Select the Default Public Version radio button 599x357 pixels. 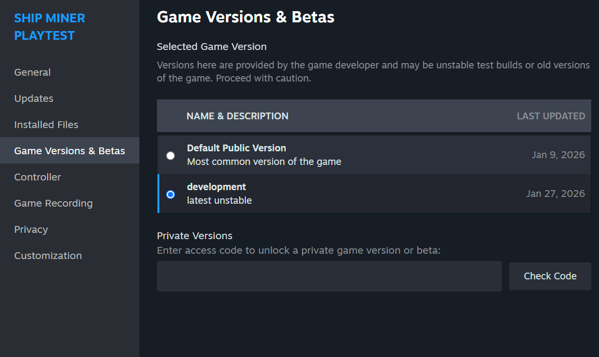click(171, 156)
